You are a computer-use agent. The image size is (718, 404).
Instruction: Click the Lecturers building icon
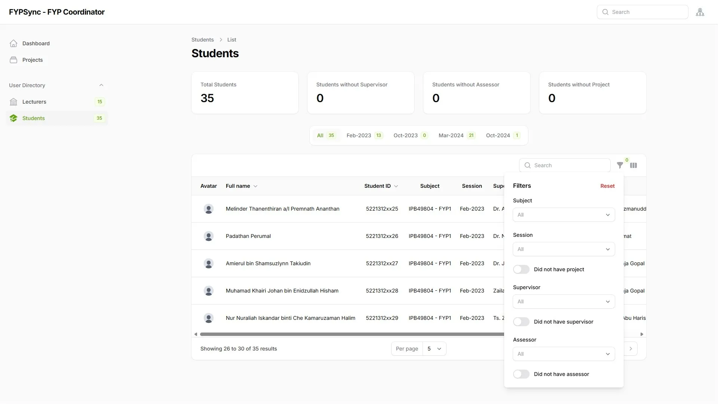[13, 102]
